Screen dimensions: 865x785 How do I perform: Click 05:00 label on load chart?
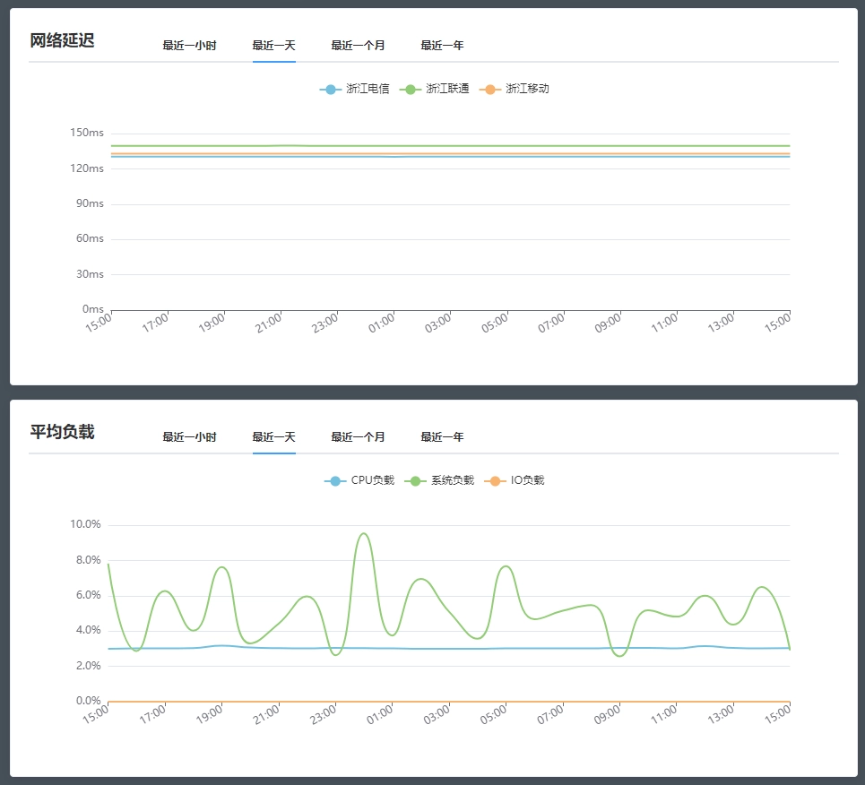tap(493, 715)
